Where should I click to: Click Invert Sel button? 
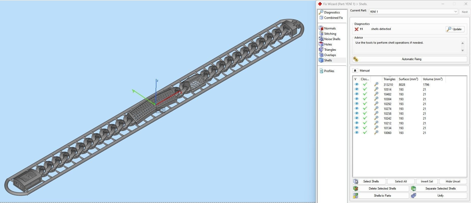pyautogui.click(x=427, y=181)
